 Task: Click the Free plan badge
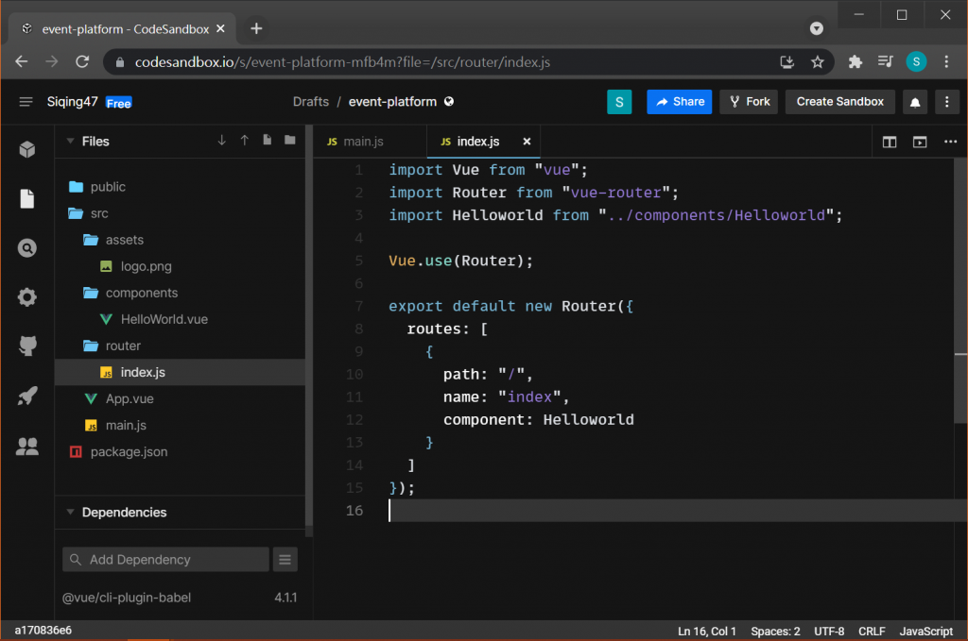[x=118, y=103]
